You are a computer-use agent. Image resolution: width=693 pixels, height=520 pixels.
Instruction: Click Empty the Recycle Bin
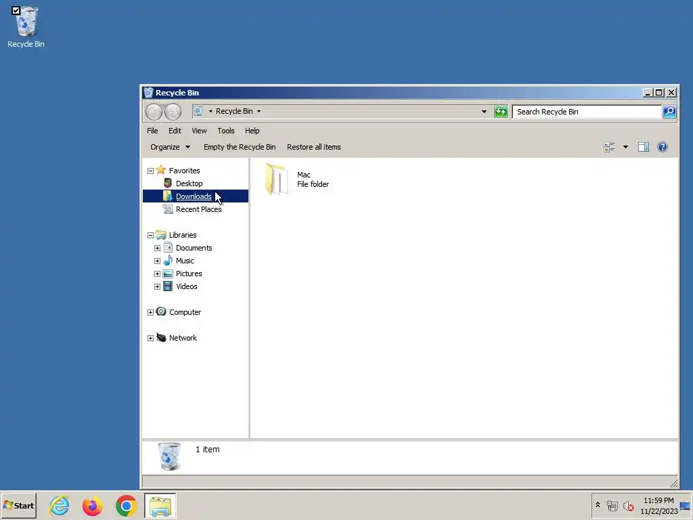240,147
